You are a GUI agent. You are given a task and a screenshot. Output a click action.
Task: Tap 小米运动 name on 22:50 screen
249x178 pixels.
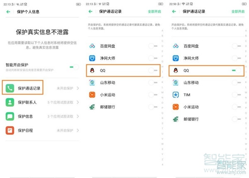191,107
